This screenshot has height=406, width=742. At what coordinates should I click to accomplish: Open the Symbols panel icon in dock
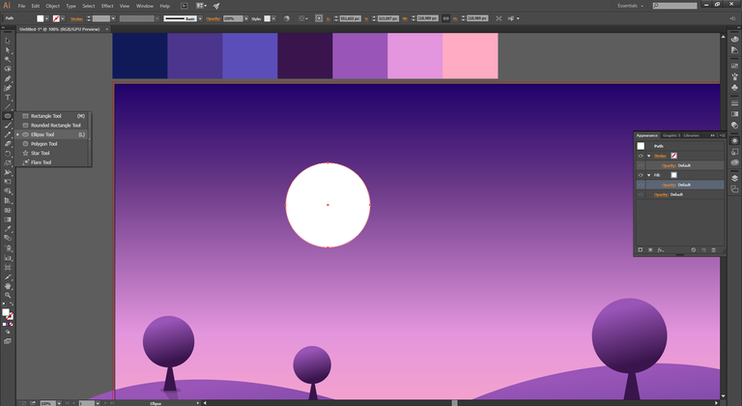734,88
